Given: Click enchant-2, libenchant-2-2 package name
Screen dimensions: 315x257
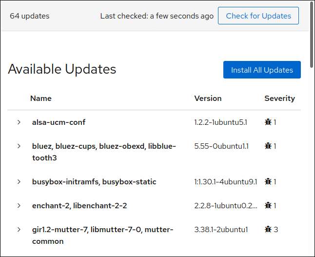Looking at the screenshot, I should pyautogui.click(x=79, y=206).
